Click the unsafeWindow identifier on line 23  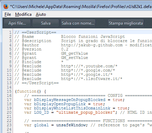pos(71,125)
